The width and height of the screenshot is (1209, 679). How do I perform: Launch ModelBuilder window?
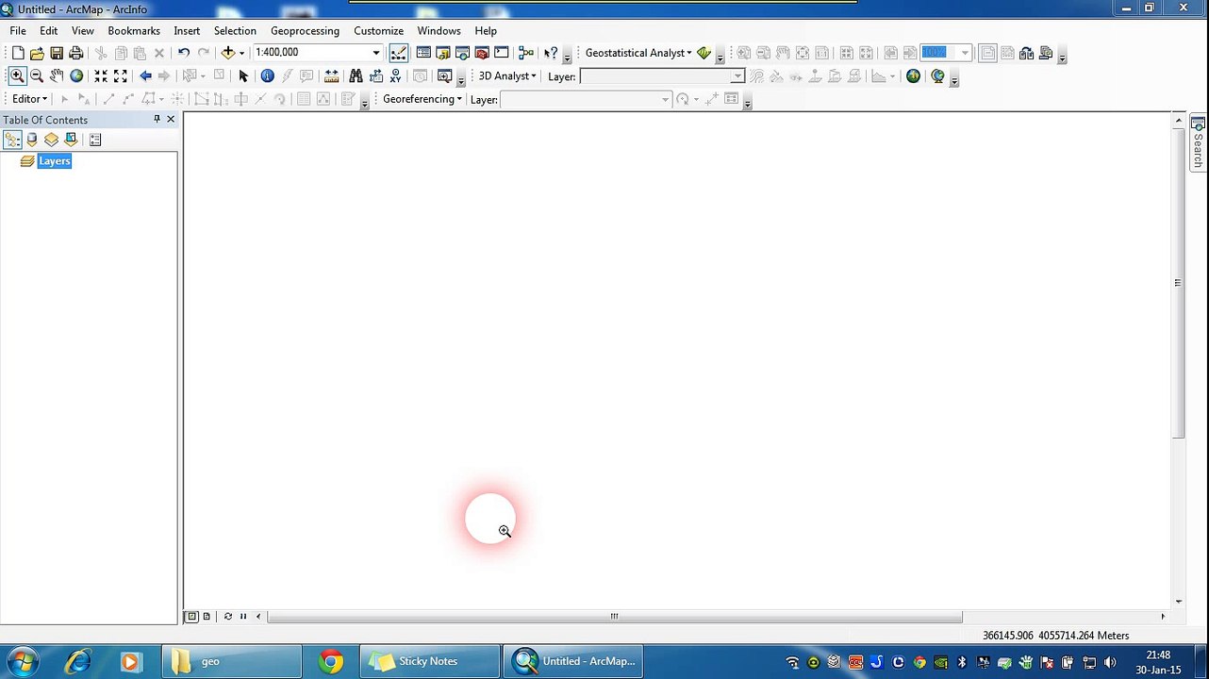click(x=526, y=53)
